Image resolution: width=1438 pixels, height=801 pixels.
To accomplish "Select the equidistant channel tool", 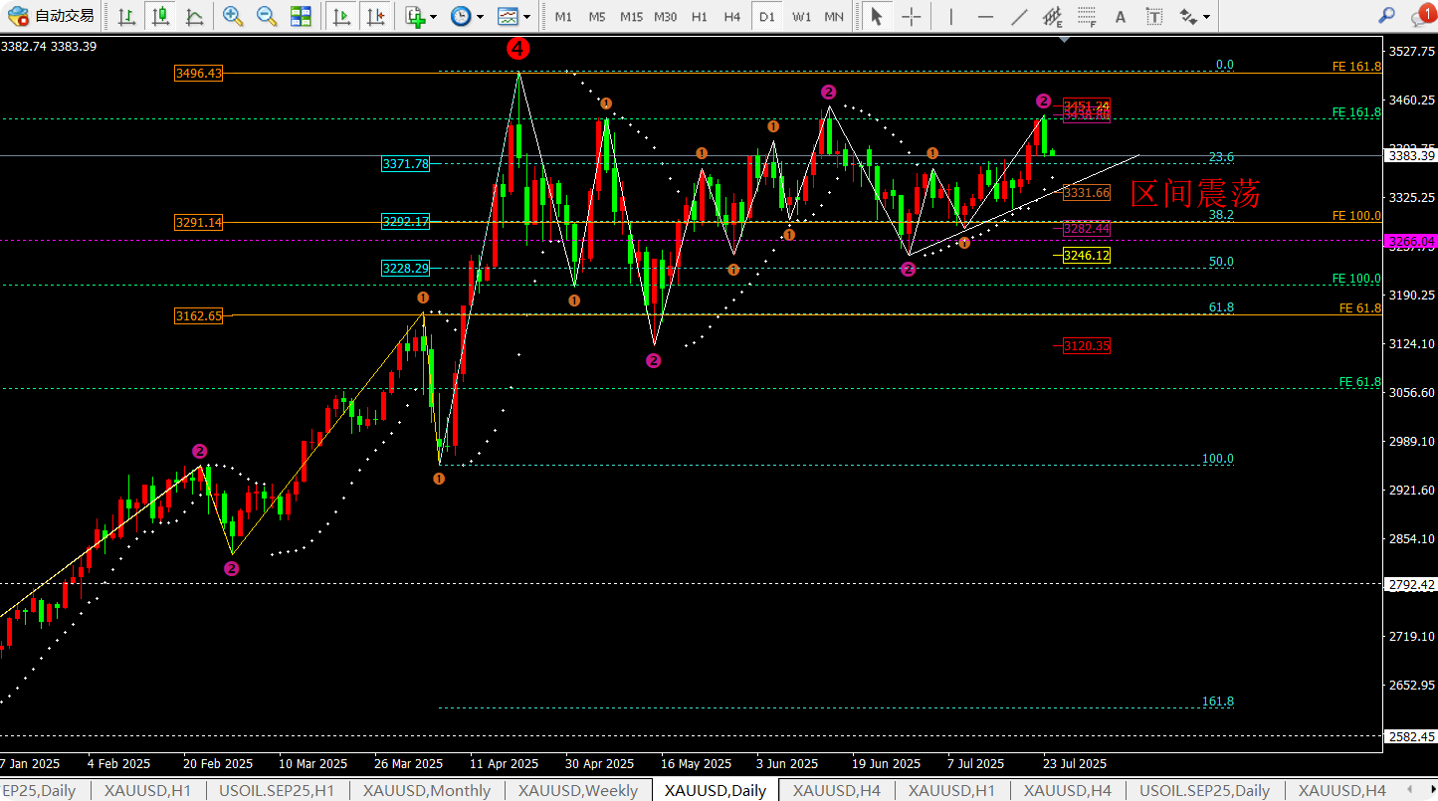I will (1052, 16).
